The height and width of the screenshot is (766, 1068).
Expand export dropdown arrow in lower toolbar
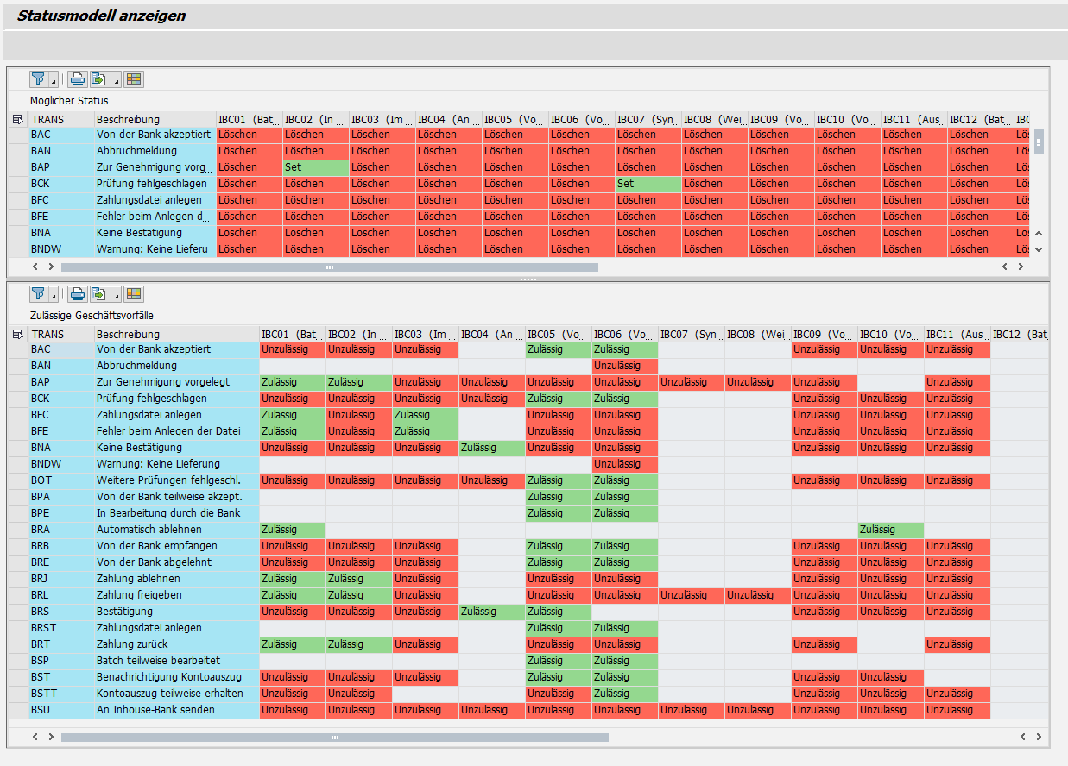click(116, 297)
